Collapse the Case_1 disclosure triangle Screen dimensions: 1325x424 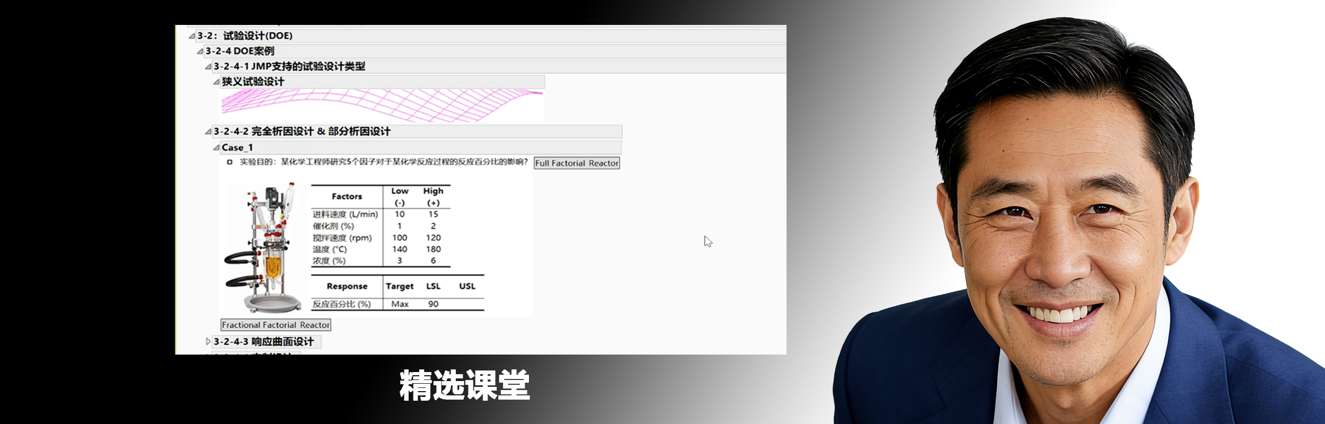pyautogui.click(x=216, y=148)
